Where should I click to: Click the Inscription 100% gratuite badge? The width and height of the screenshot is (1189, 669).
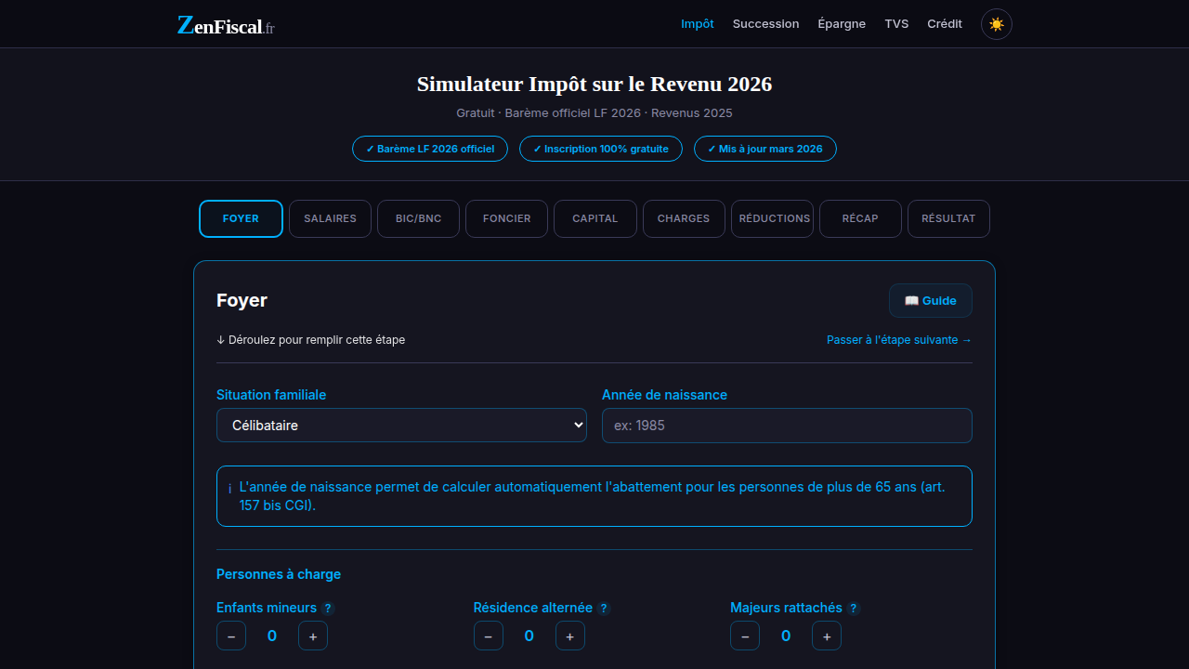pos(601,149)
